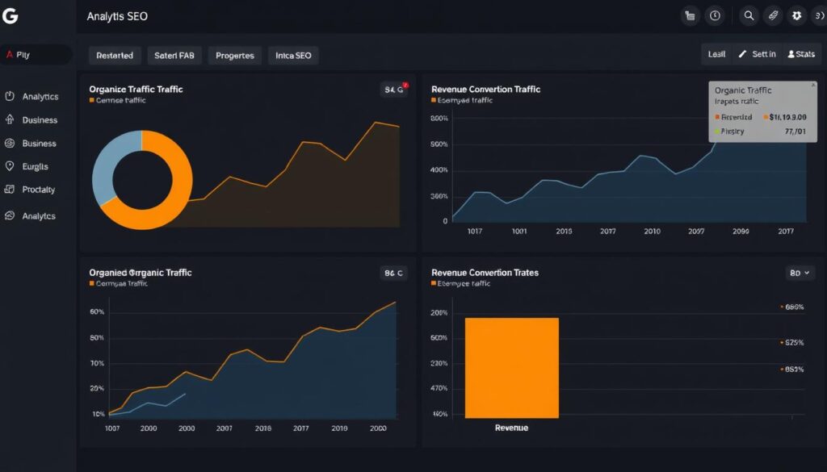
Task: Open the BD dropdown in Revenue Convertion Trates
Action: pos(800,274)
